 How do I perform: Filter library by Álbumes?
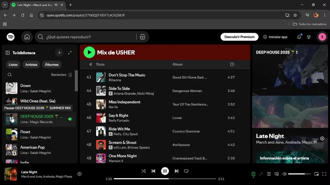tap(52, 64)
